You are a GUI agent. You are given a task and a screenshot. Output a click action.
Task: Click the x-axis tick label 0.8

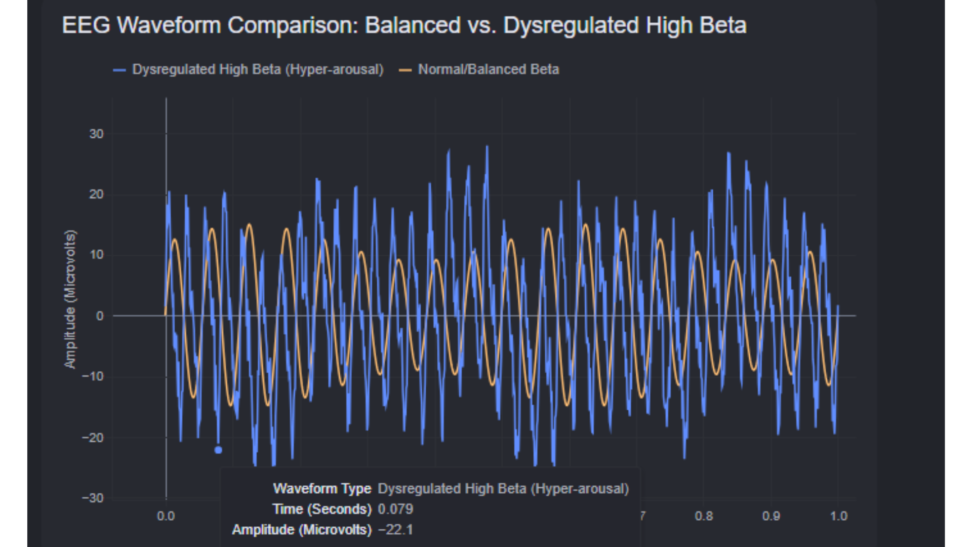click(x=704, y=516)
